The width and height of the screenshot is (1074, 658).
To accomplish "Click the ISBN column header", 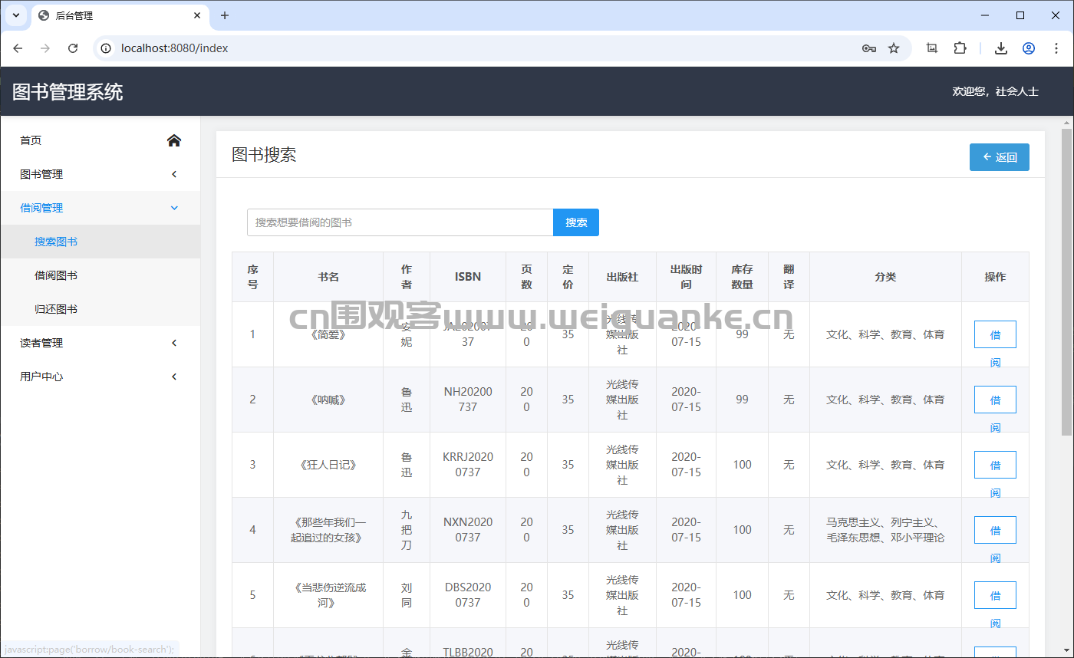I will point(468,277).
